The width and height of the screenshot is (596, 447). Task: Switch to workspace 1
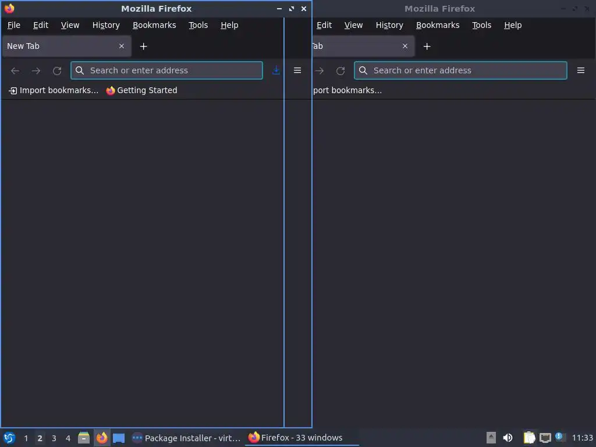tap(26, 438)
